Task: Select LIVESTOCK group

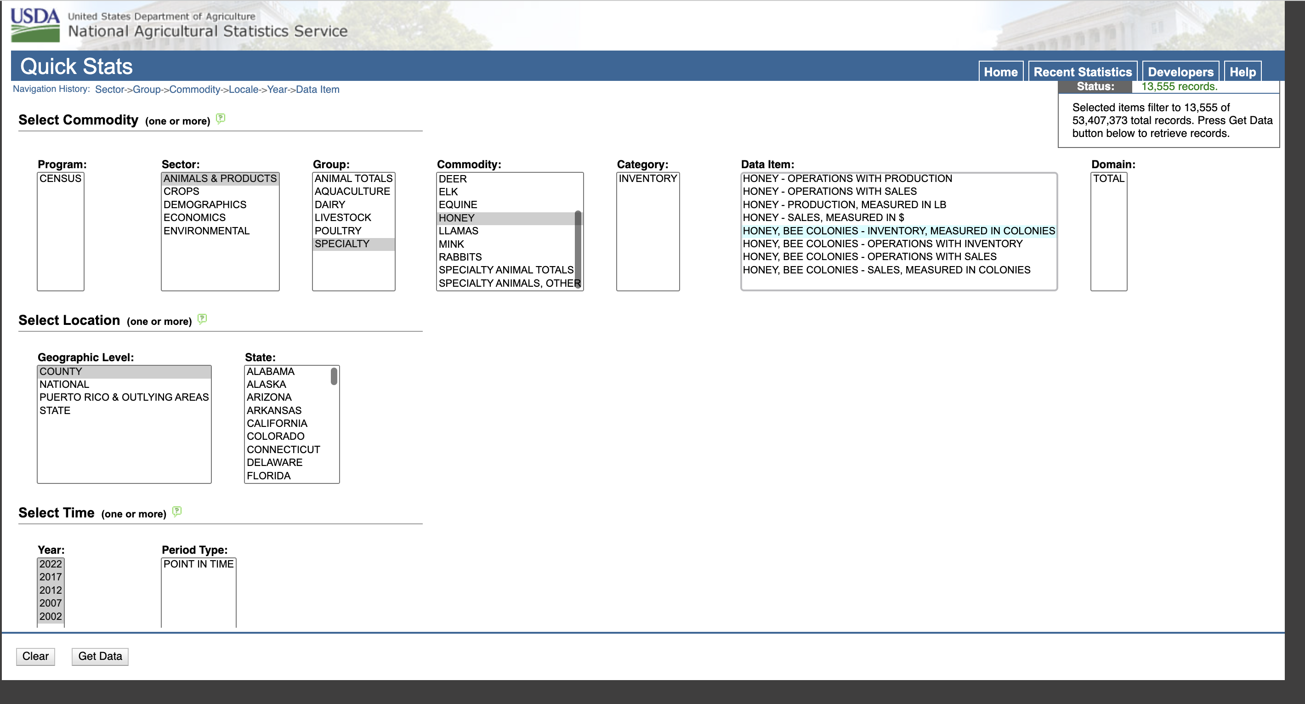Action: (x=354, y=218)
